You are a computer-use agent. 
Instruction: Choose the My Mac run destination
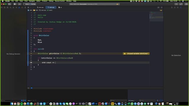pos(33,4)
